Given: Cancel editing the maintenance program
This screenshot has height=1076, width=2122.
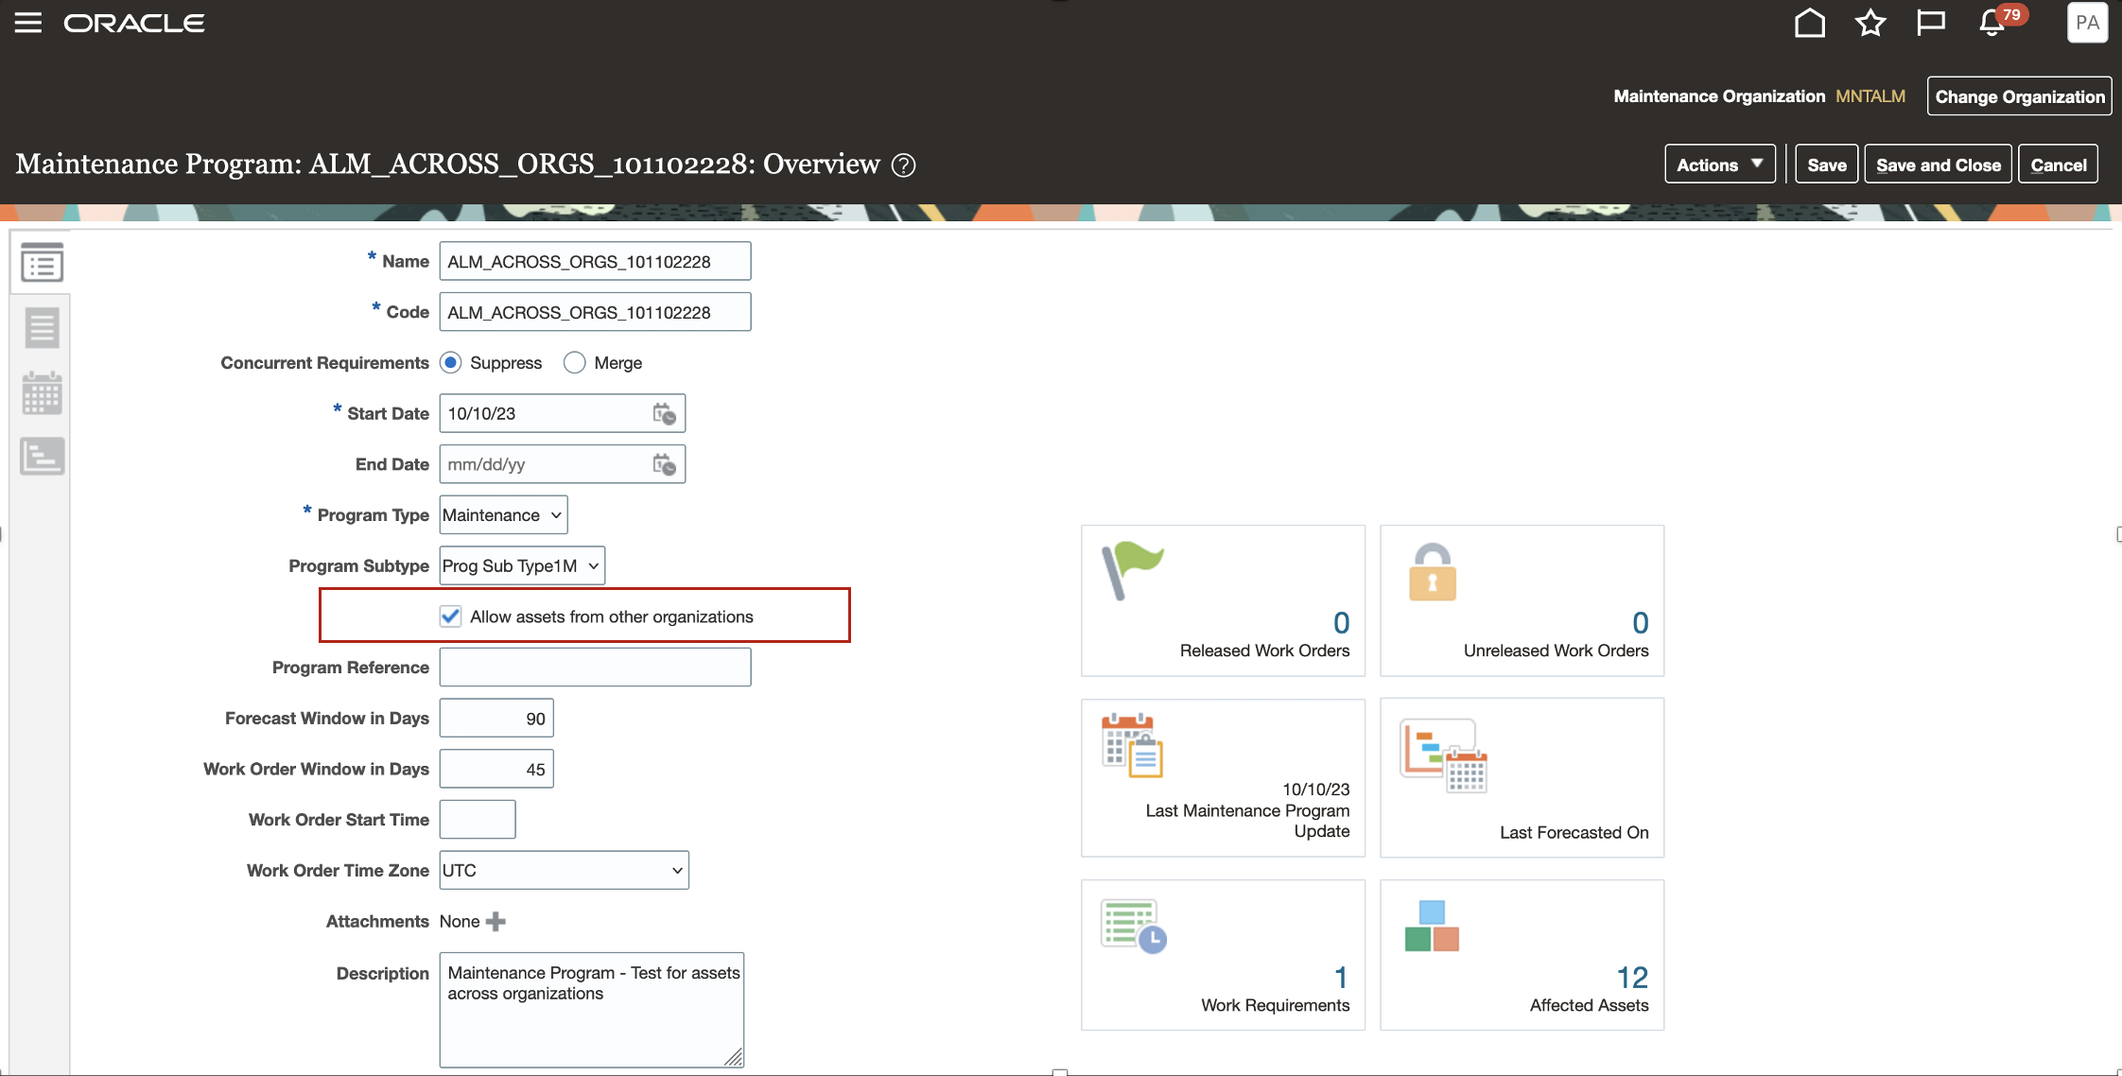Looking at the screenshot, I should point(2059,165).
